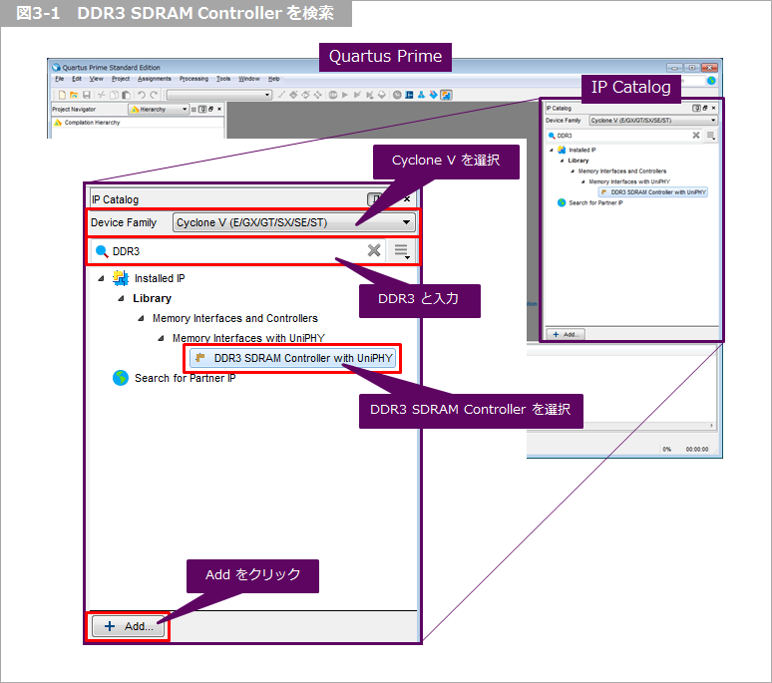Click the Open folder icon in Quartus toolbar
Screen dimensions: 772x683
74,95
